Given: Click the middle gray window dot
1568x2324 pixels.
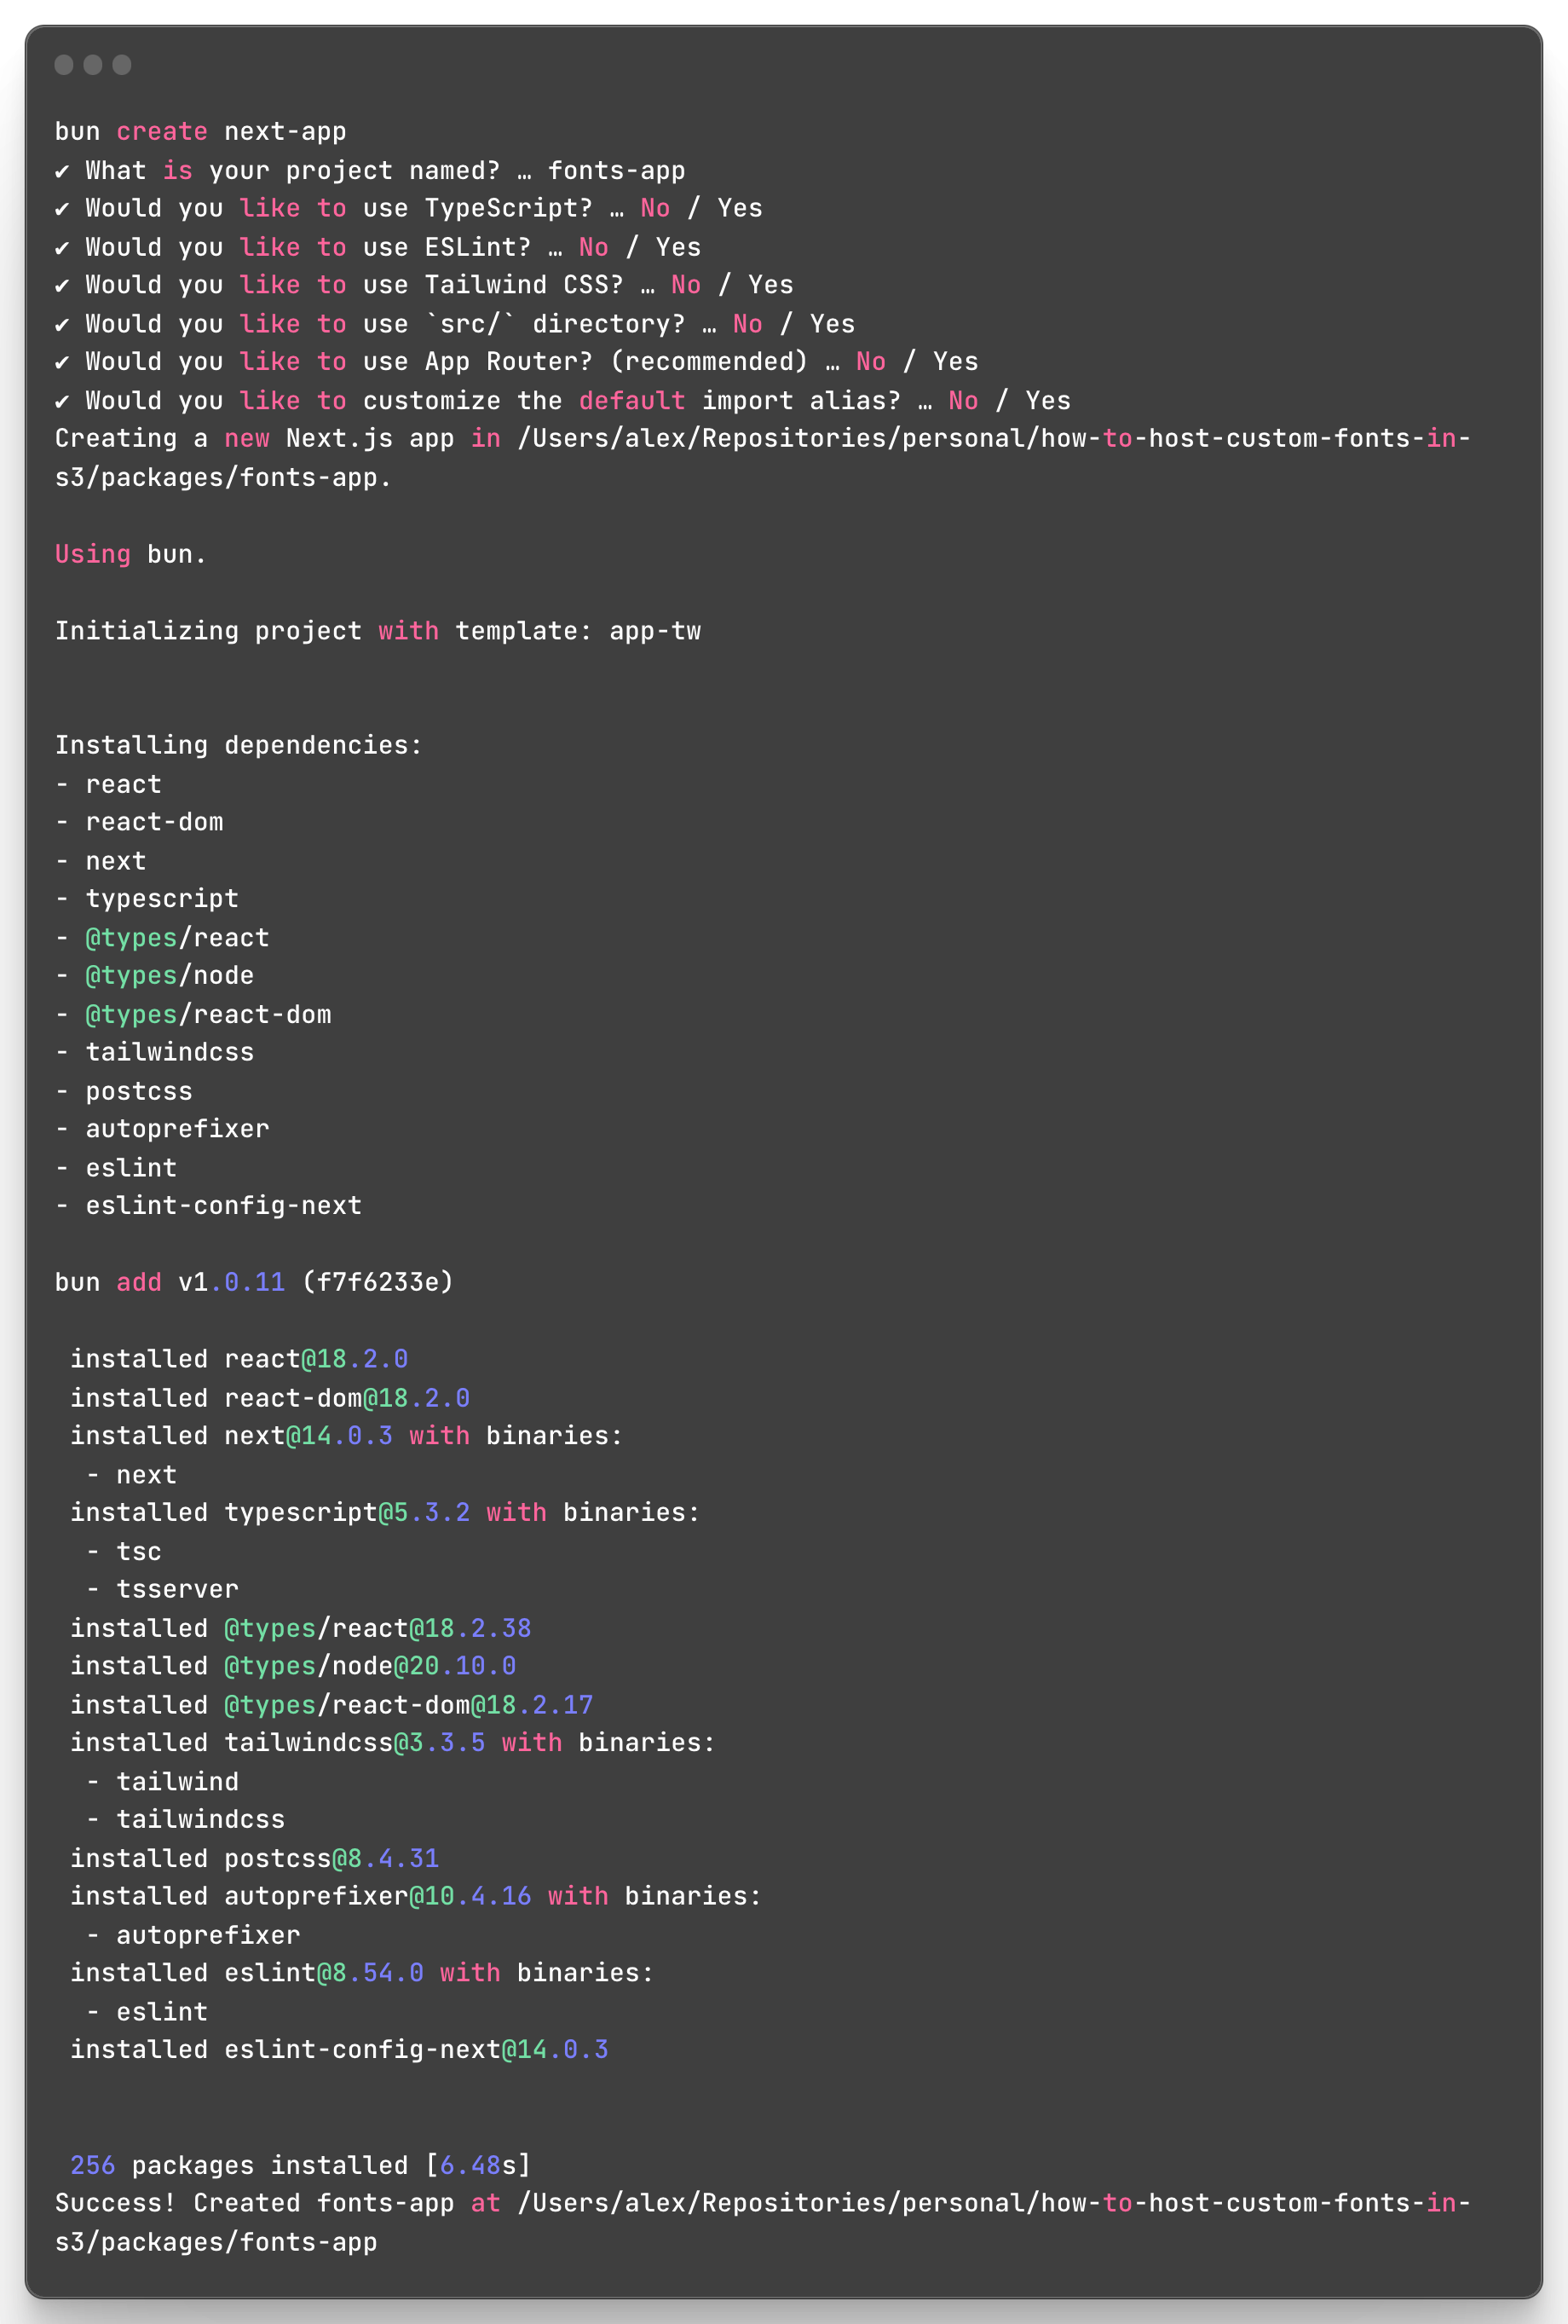Looking at the screenshot, I should tap(93, 65).
